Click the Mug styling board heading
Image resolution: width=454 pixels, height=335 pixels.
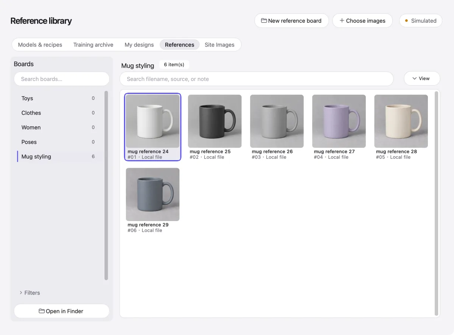(x=138, y=65)
